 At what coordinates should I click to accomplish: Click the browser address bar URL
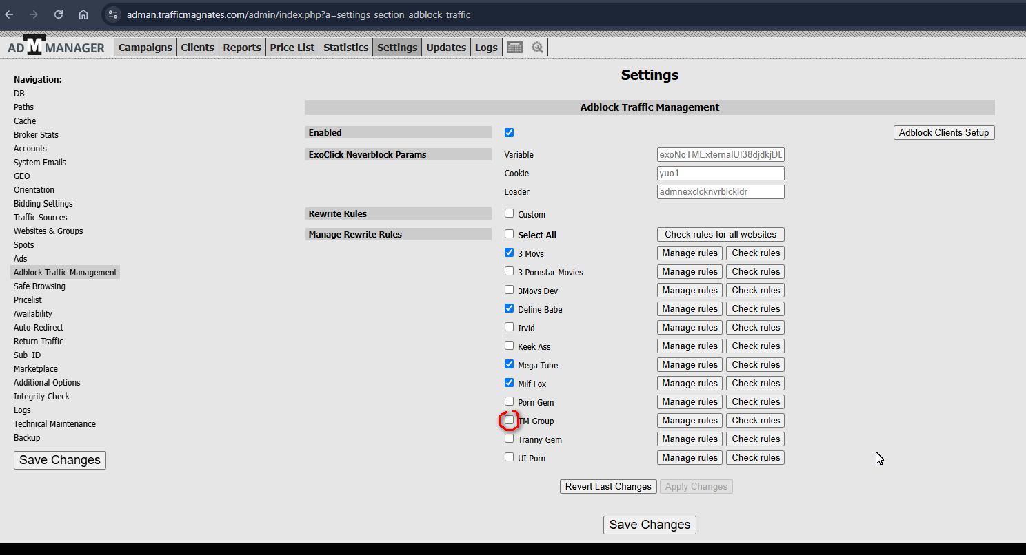299,14
